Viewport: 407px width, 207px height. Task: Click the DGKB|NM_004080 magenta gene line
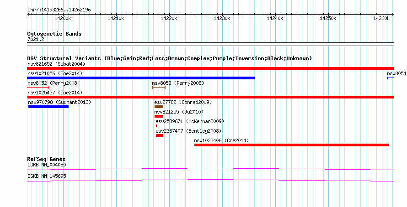tap(210, 169)
